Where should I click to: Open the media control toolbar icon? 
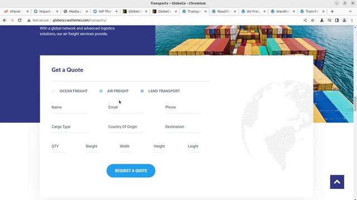pyautogui.click(x=329, y=20)
